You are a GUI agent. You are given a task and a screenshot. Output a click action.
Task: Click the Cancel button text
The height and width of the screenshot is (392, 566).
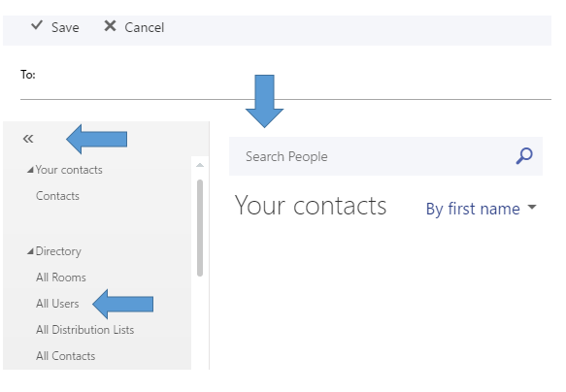point(145,27)
